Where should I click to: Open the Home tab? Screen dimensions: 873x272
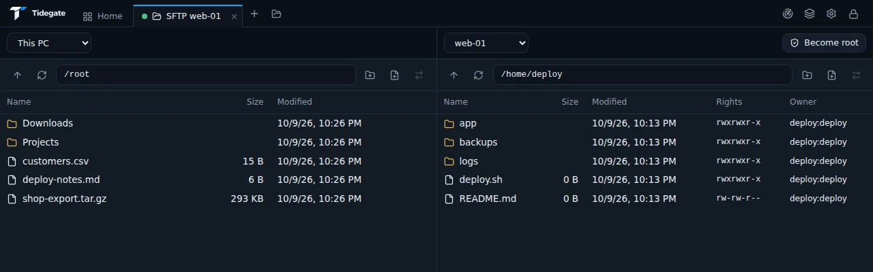103,16
